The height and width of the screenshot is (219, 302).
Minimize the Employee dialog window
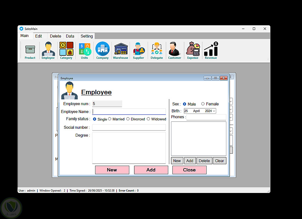click(x=207, y=78)
